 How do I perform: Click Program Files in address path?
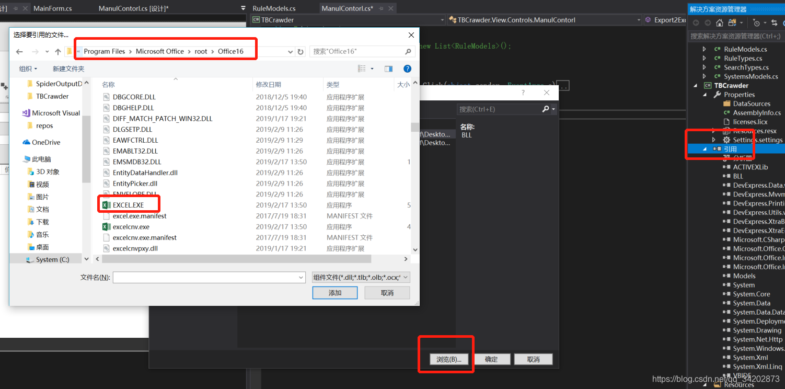[x=105, y=51]
